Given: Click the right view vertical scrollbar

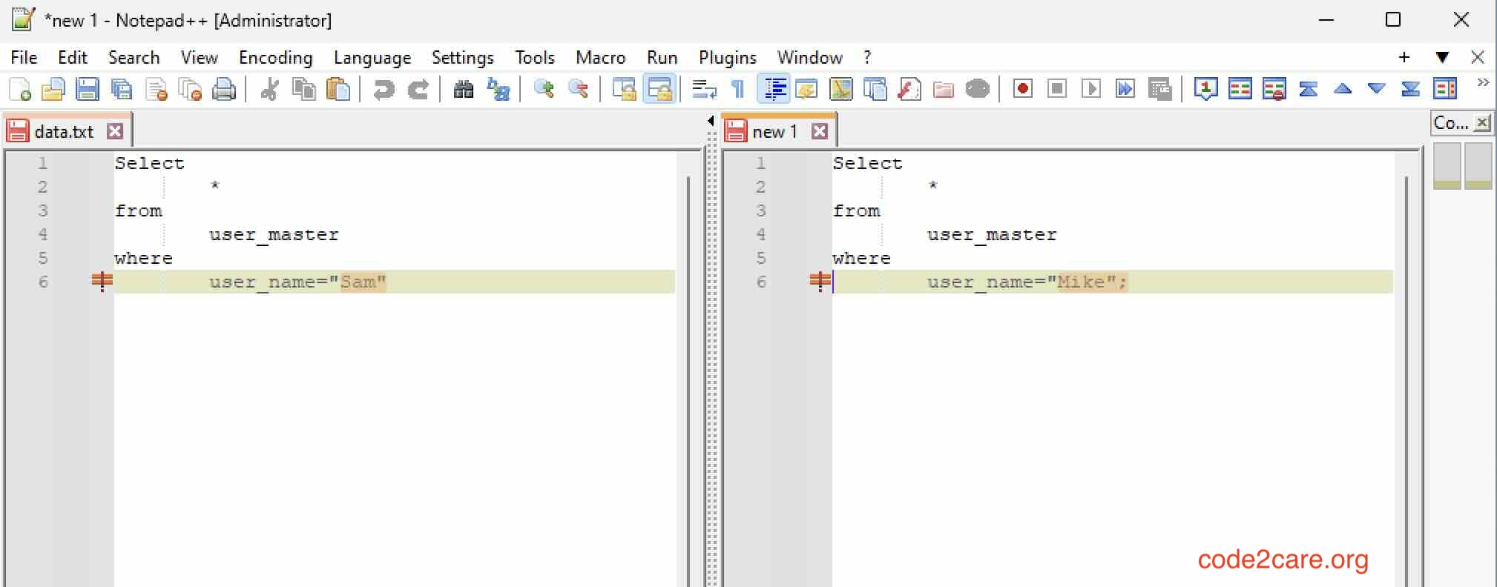Looking at the screenshot, I should coord(1406,381).
